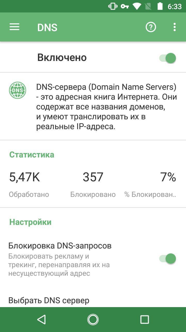This screenshot has height=332, width=186.
Task: Tap the vibrate mode status icon
Action: [113, 6]
